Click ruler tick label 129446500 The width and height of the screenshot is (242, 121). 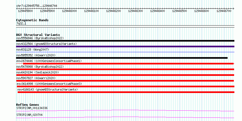[179, 11]
